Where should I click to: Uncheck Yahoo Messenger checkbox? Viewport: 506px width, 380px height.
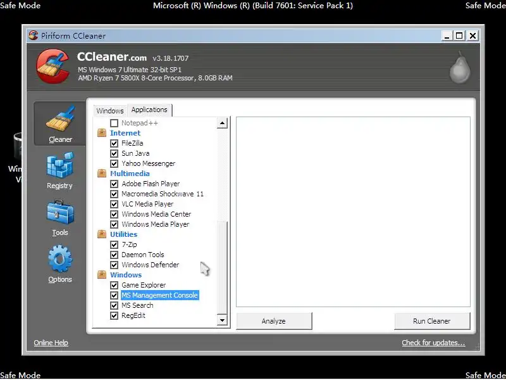coord(114,163)
